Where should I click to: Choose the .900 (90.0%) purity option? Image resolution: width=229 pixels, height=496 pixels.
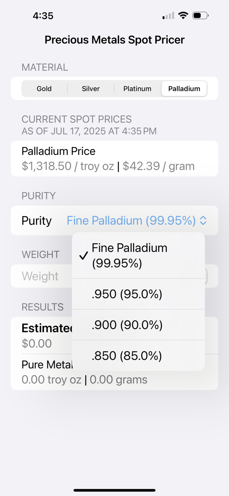pyautogui.click(x=138, y=325)
